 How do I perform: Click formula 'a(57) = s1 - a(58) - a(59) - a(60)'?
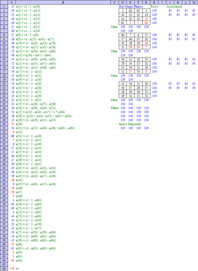pyautogui.click(x=36, y=233)
